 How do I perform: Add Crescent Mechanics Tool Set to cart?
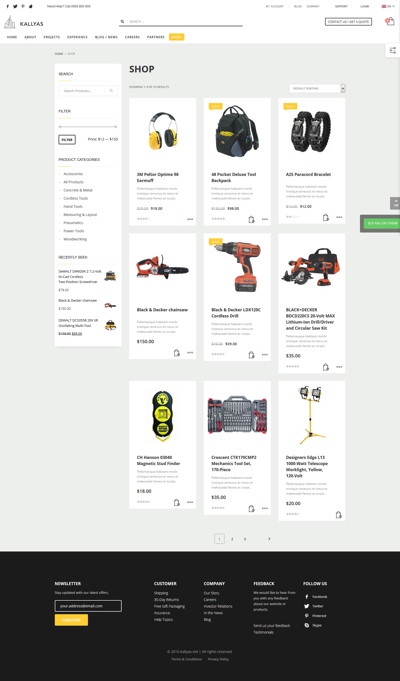coord(251,509)
